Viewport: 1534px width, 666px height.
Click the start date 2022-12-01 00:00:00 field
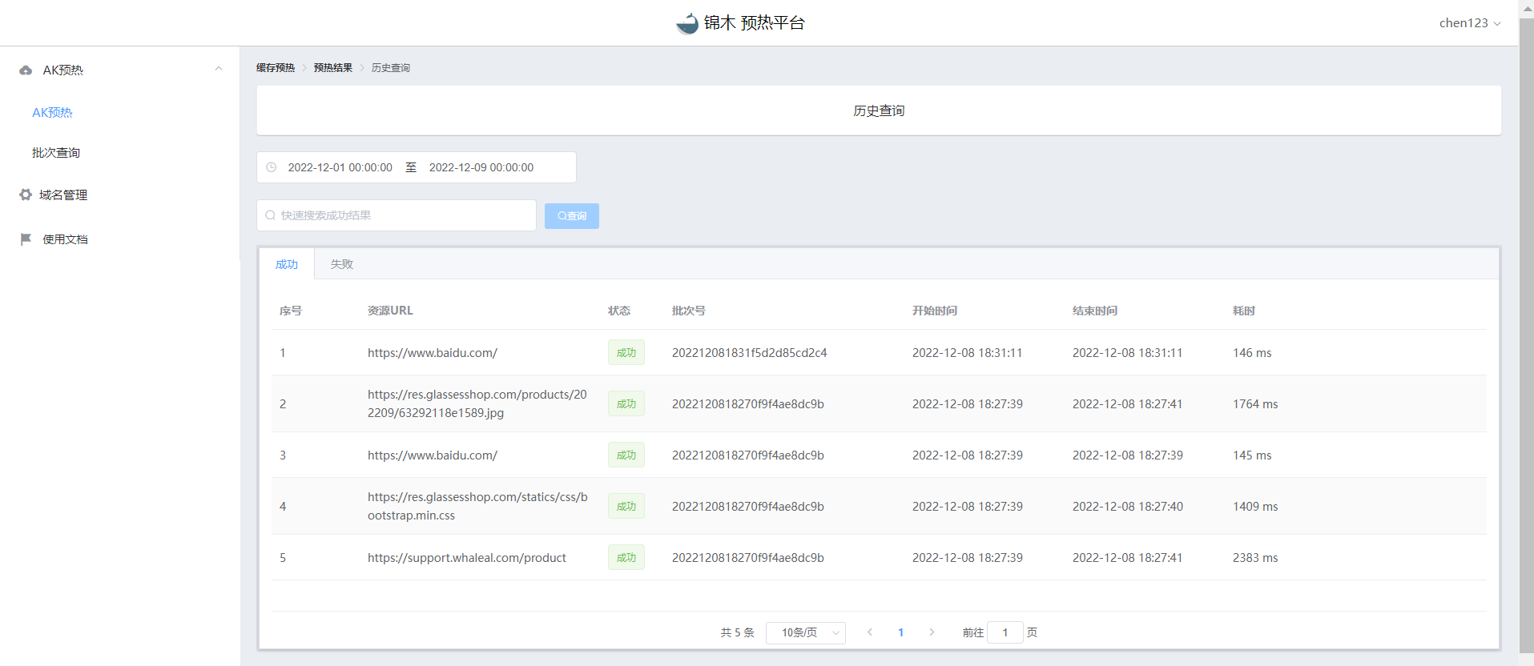point(340,167)
